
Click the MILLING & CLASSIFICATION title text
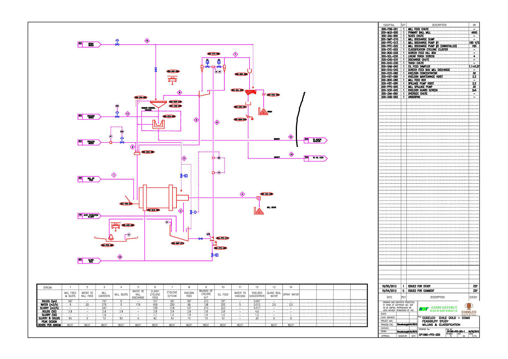441,324
